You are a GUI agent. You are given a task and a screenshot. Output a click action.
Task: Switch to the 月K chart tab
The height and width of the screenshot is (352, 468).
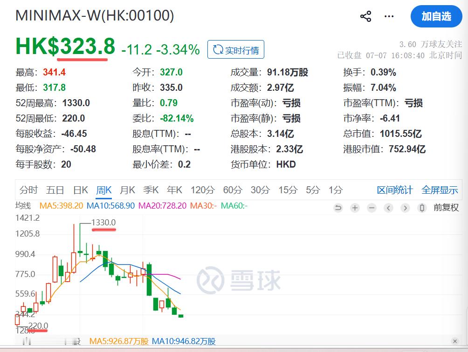tap(127, 190)
